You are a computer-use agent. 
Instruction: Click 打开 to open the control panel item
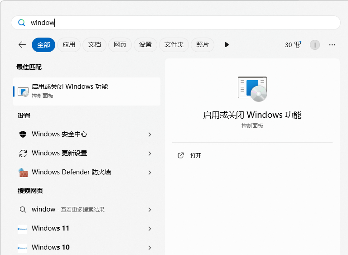(196, 155)
